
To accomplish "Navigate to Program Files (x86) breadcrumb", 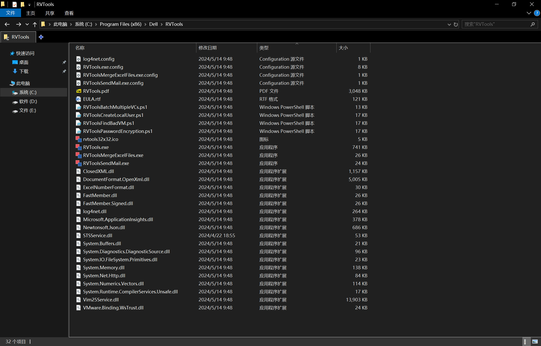I will tap(120, 24).
